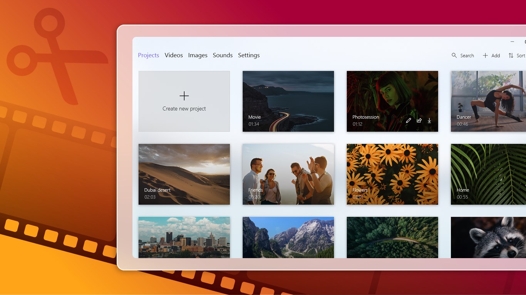Switch to the Projects tab
The width and height of the screenshot is (526, 295).
click(x=148, y=55)
